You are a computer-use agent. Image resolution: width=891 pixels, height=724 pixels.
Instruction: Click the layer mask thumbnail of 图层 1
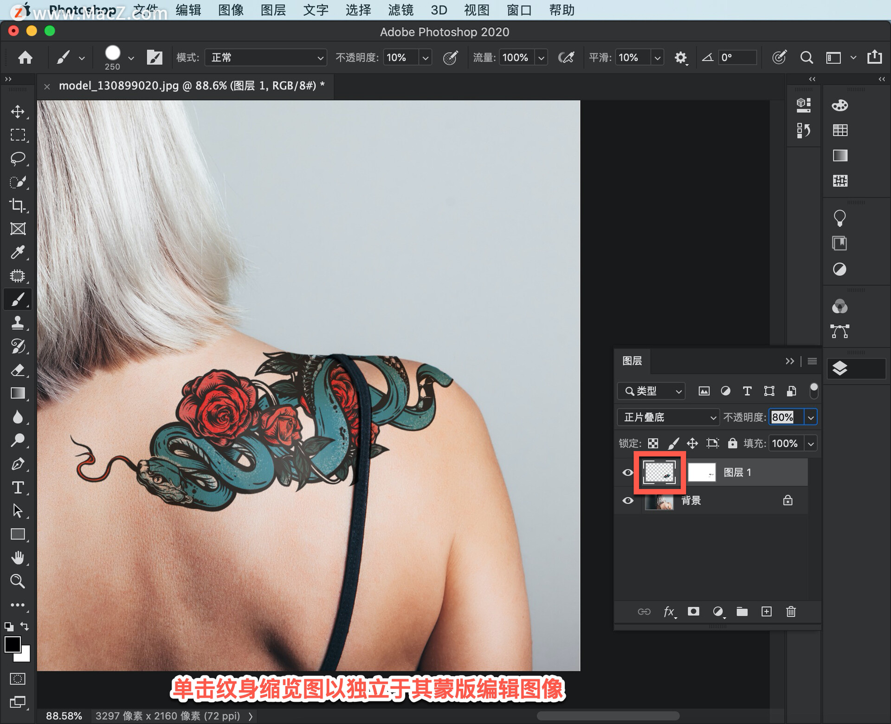[x=701, y=473]
